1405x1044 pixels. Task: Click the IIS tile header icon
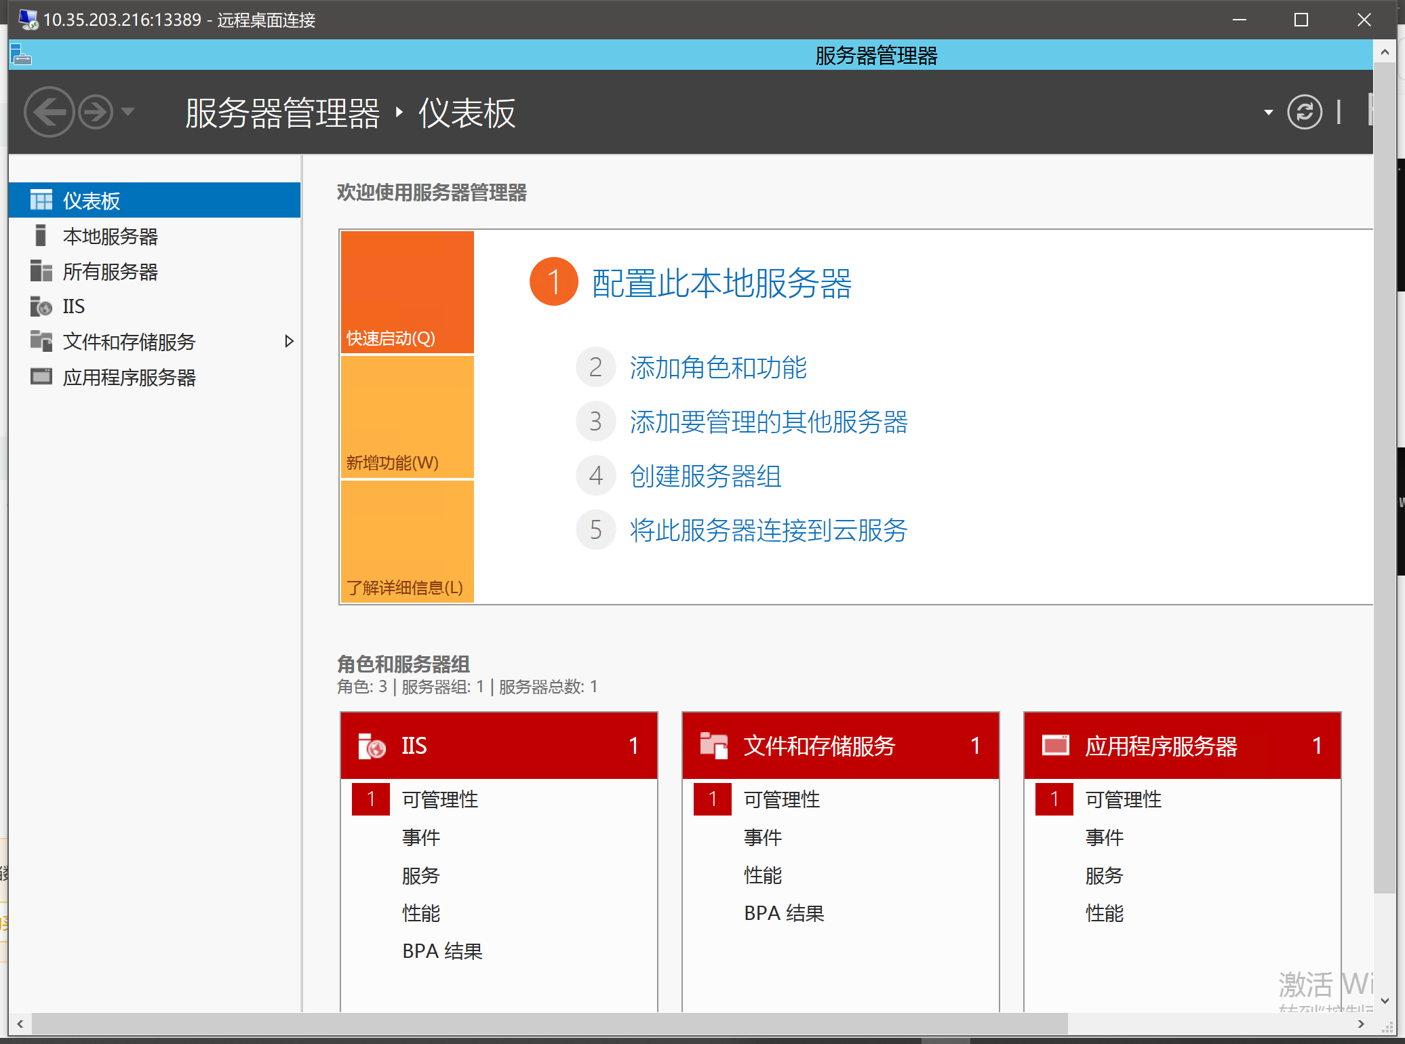pyautogui.click(x=372, y=746)
